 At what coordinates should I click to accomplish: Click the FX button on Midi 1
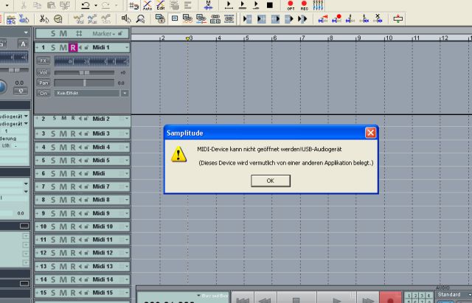tap(44, 60)
